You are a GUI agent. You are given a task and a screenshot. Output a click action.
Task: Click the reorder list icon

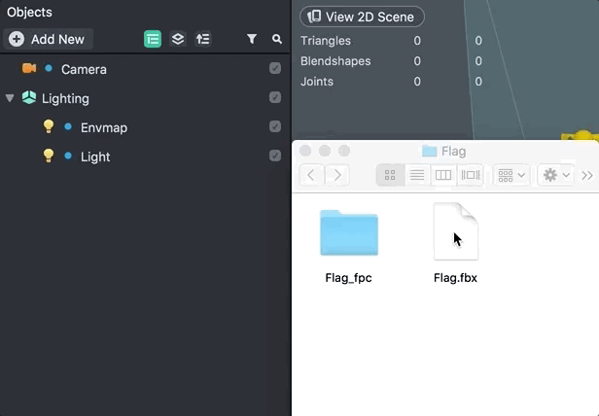[203, 39]
